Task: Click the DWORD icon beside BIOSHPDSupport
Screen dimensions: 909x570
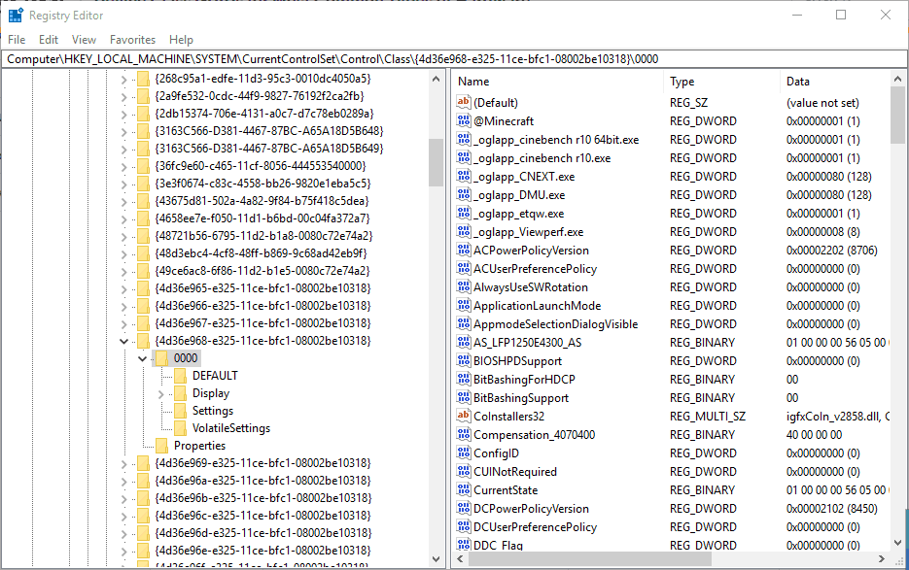Action: [465, 360]
